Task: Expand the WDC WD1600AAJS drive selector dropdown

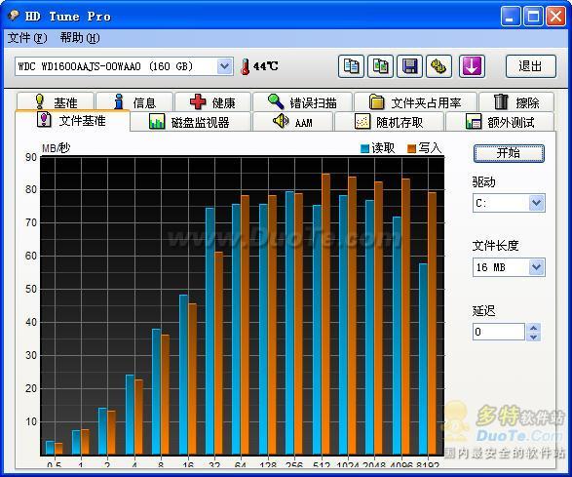Action: [225, 66]
